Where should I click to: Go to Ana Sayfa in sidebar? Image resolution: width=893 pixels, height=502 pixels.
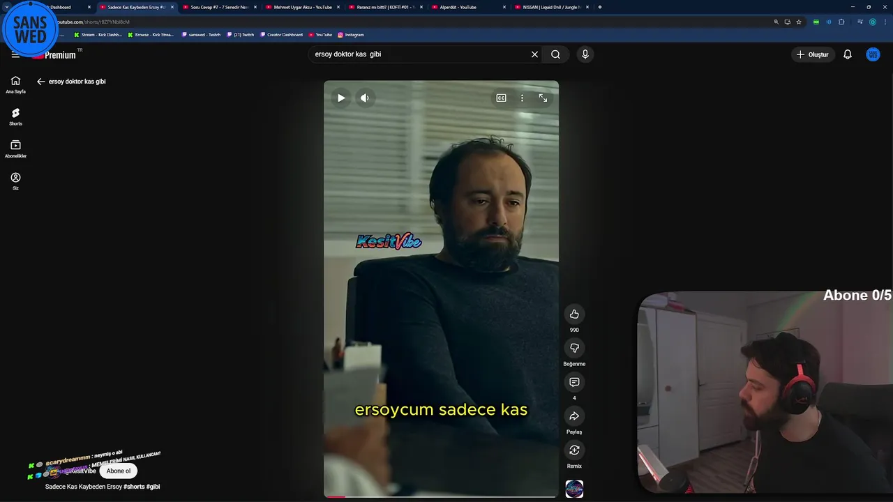pos(15,84)
